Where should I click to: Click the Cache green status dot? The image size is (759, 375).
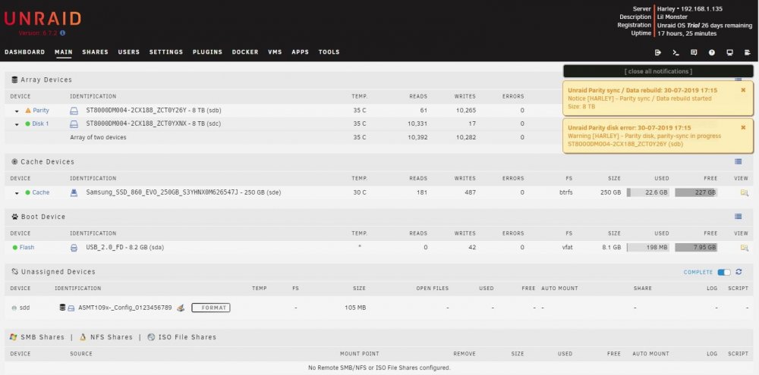coord(27,192)
